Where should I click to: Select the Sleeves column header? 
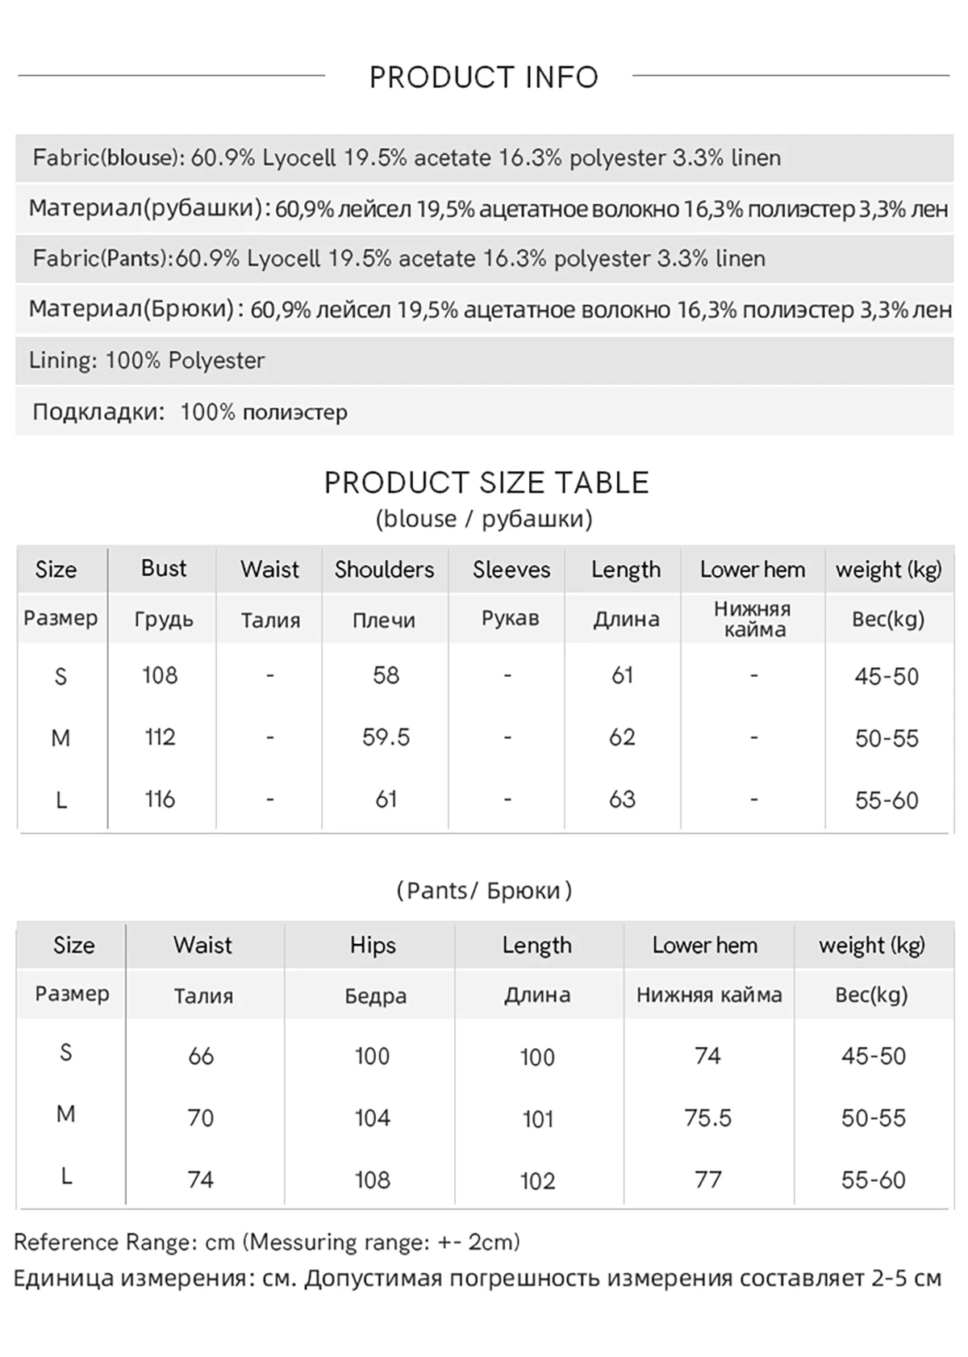coord(511,570)
